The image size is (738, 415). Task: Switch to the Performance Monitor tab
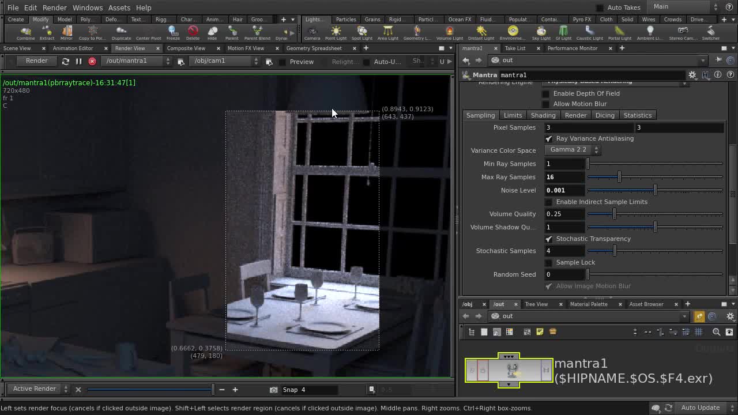point(572,48)
